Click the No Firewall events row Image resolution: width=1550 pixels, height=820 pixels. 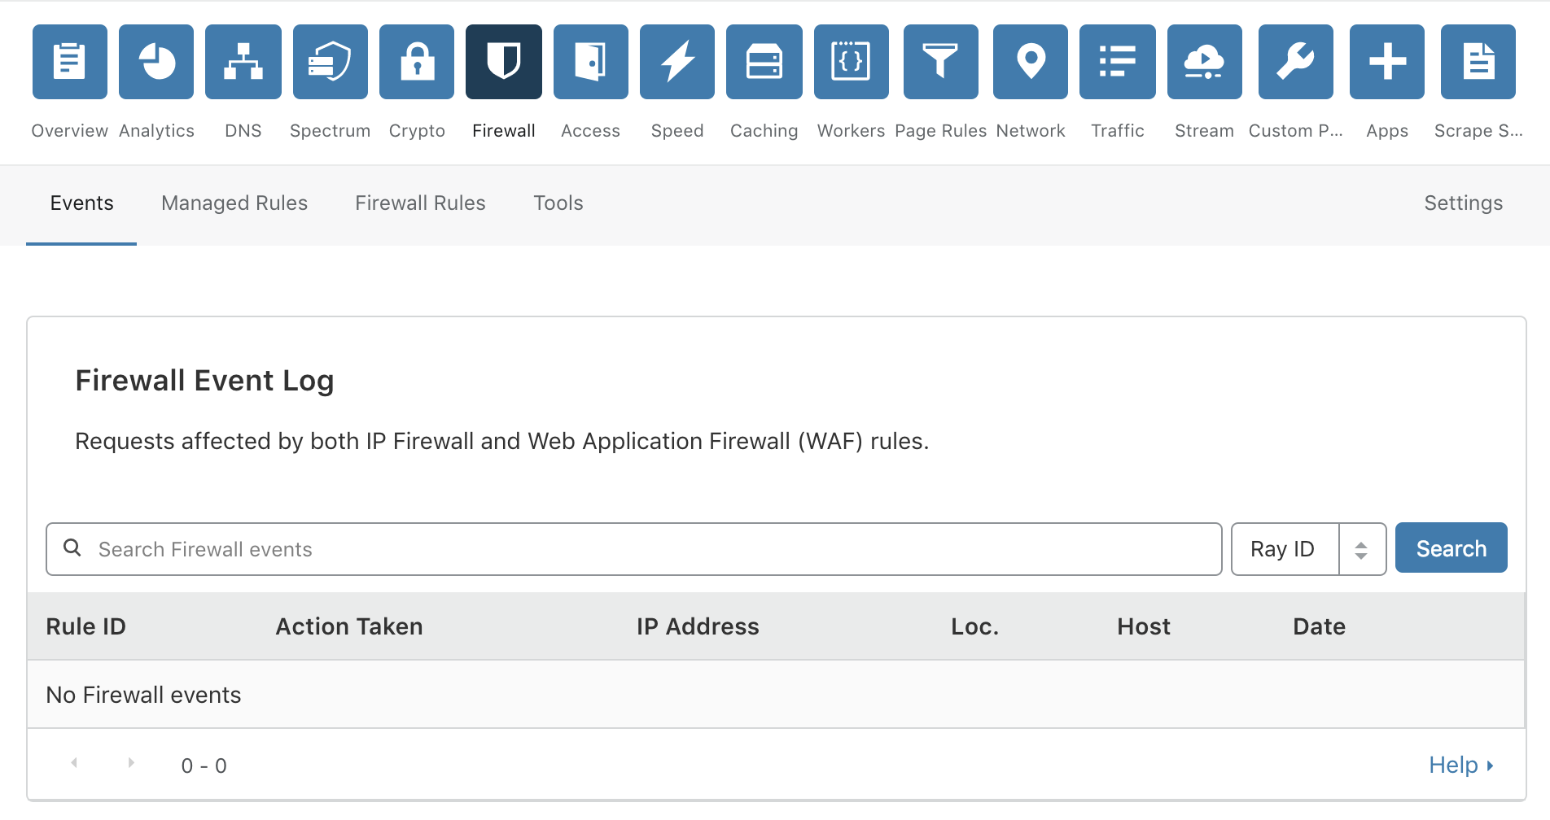tap(776, 695)
